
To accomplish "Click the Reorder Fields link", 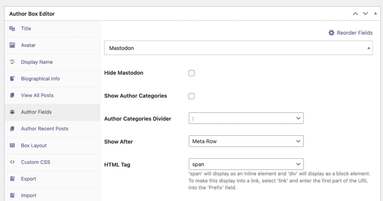I will pyautogui.click(x=350, y=33).
